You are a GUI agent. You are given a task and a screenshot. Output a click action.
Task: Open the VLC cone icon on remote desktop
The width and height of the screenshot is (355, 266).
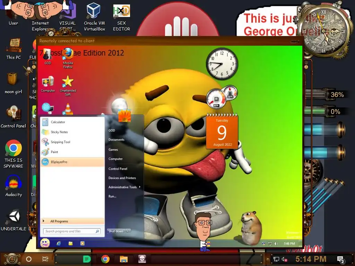click(68, 109)
